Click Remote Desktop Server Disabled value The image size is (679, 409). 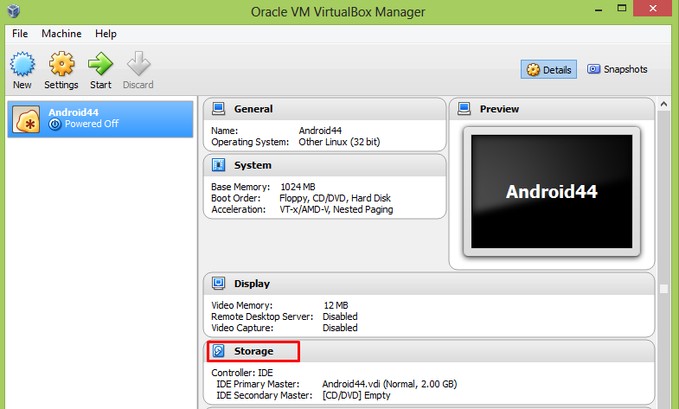tap(340, 316)
